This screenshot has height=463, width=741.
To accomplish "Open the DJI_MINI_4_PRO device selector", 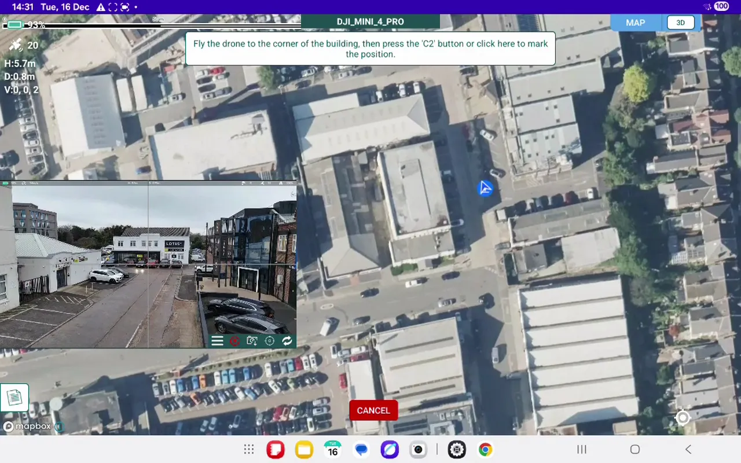I will click(369, 21).
